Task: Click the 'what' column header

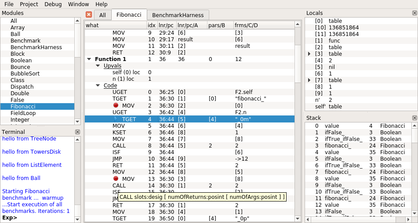Action: tap(116, 25)
